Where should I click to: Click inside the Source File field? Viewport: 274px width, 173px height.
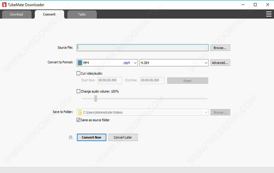(x=143, y=48)
